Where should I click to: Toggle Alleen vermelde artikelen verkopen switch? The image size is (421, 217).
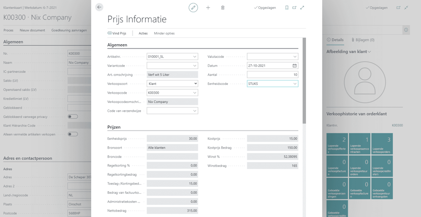73,134
